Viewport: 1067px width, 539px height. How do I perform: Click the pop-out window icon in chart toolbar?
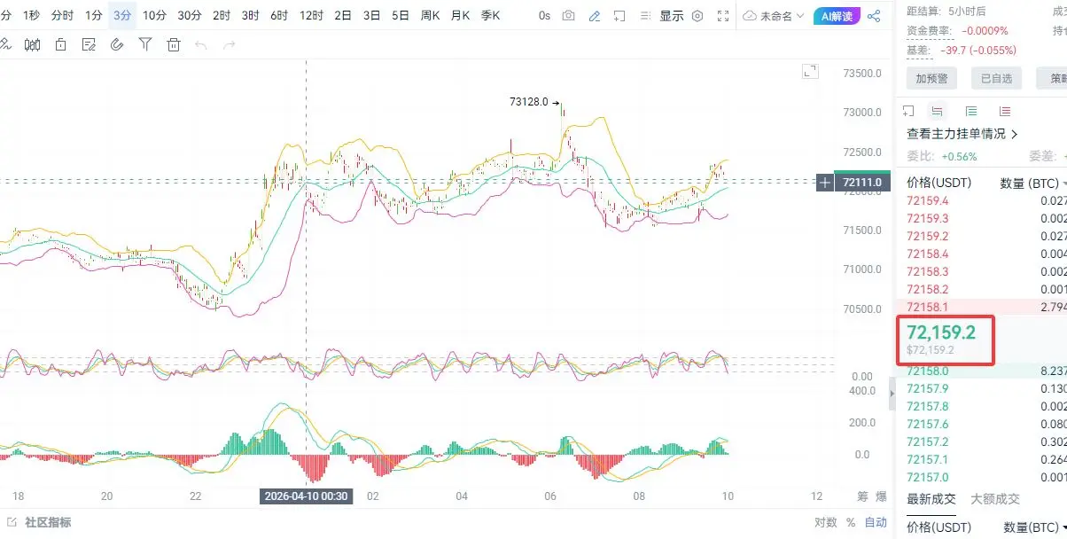point(619,16)
